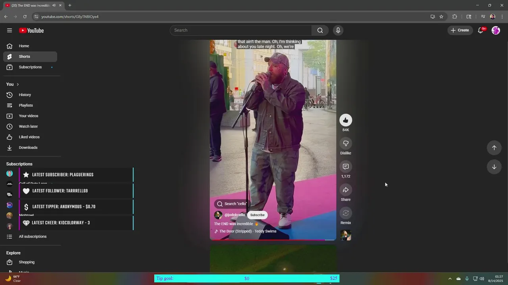
Task: Click jodokcello channel avatar on the Short
Action: click(218, 215)
